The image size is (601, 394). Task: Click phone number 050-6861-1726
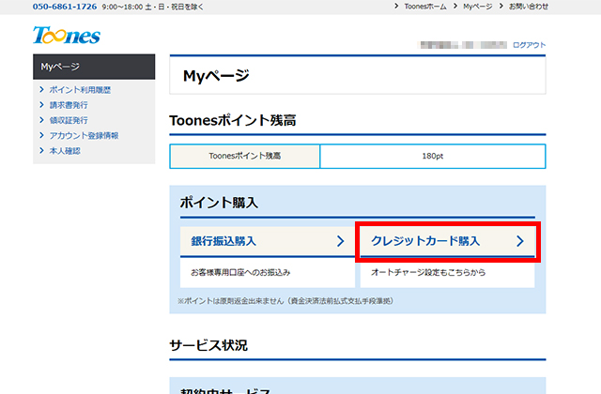pyautogui.click(x=65, y=7)
